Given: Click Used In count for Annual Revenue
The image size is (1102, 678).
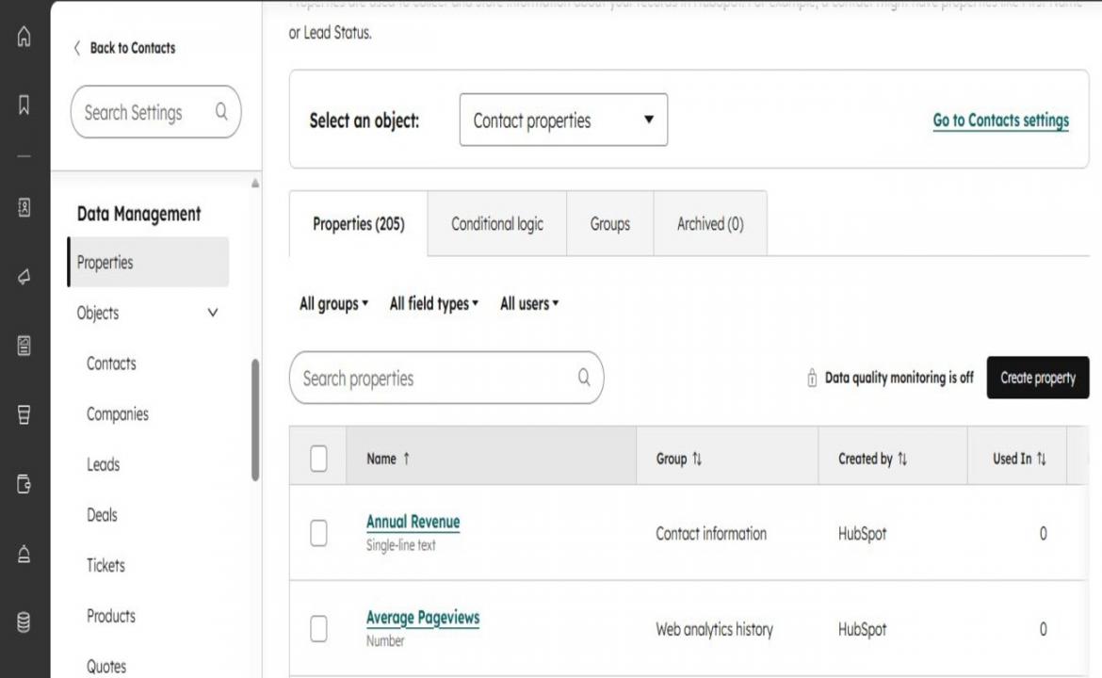Looking at the screenshot, I should click(x=1043, y=533).
